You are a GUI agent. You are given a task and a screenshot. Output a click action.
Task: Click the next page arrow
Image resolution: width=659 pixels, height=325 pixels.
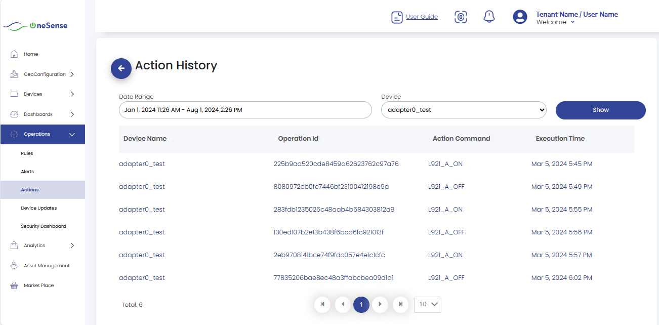pyautogui.click(x=380, y=304)
